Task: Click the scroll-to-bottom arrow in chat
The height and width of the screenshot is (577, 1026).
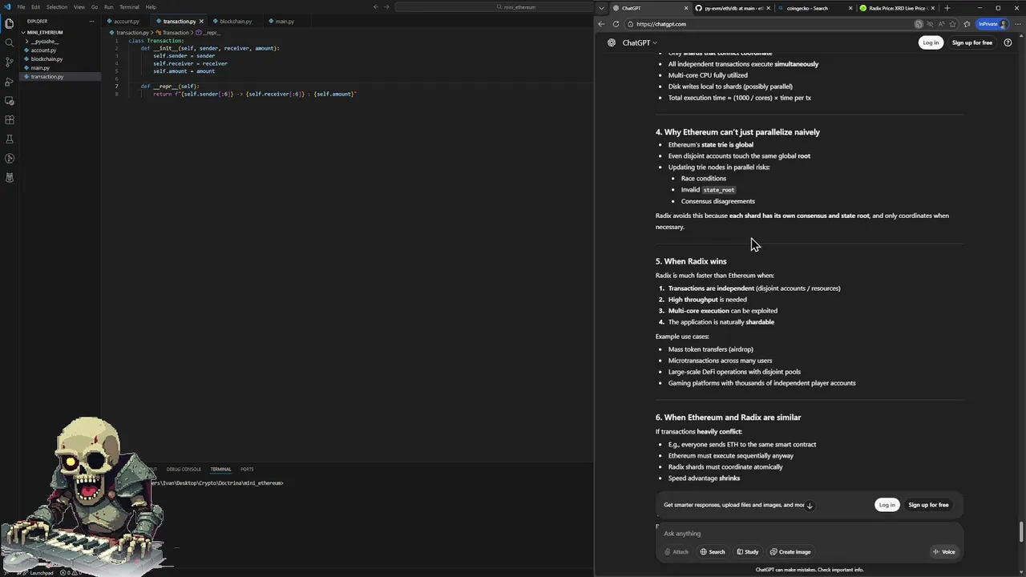Action: pos(810,506)
